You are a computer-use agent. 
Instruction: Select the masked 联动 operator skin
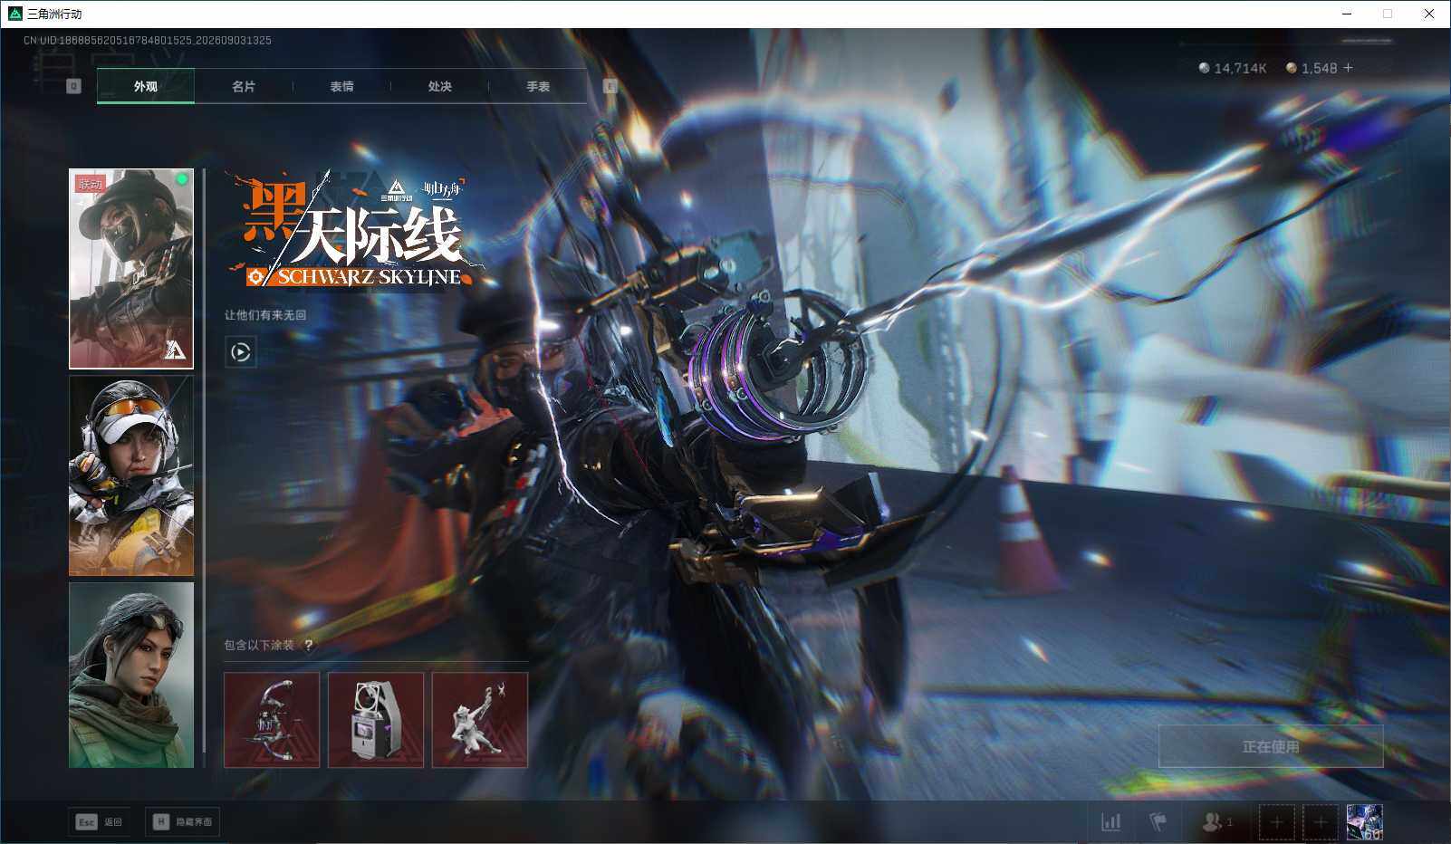131,269
